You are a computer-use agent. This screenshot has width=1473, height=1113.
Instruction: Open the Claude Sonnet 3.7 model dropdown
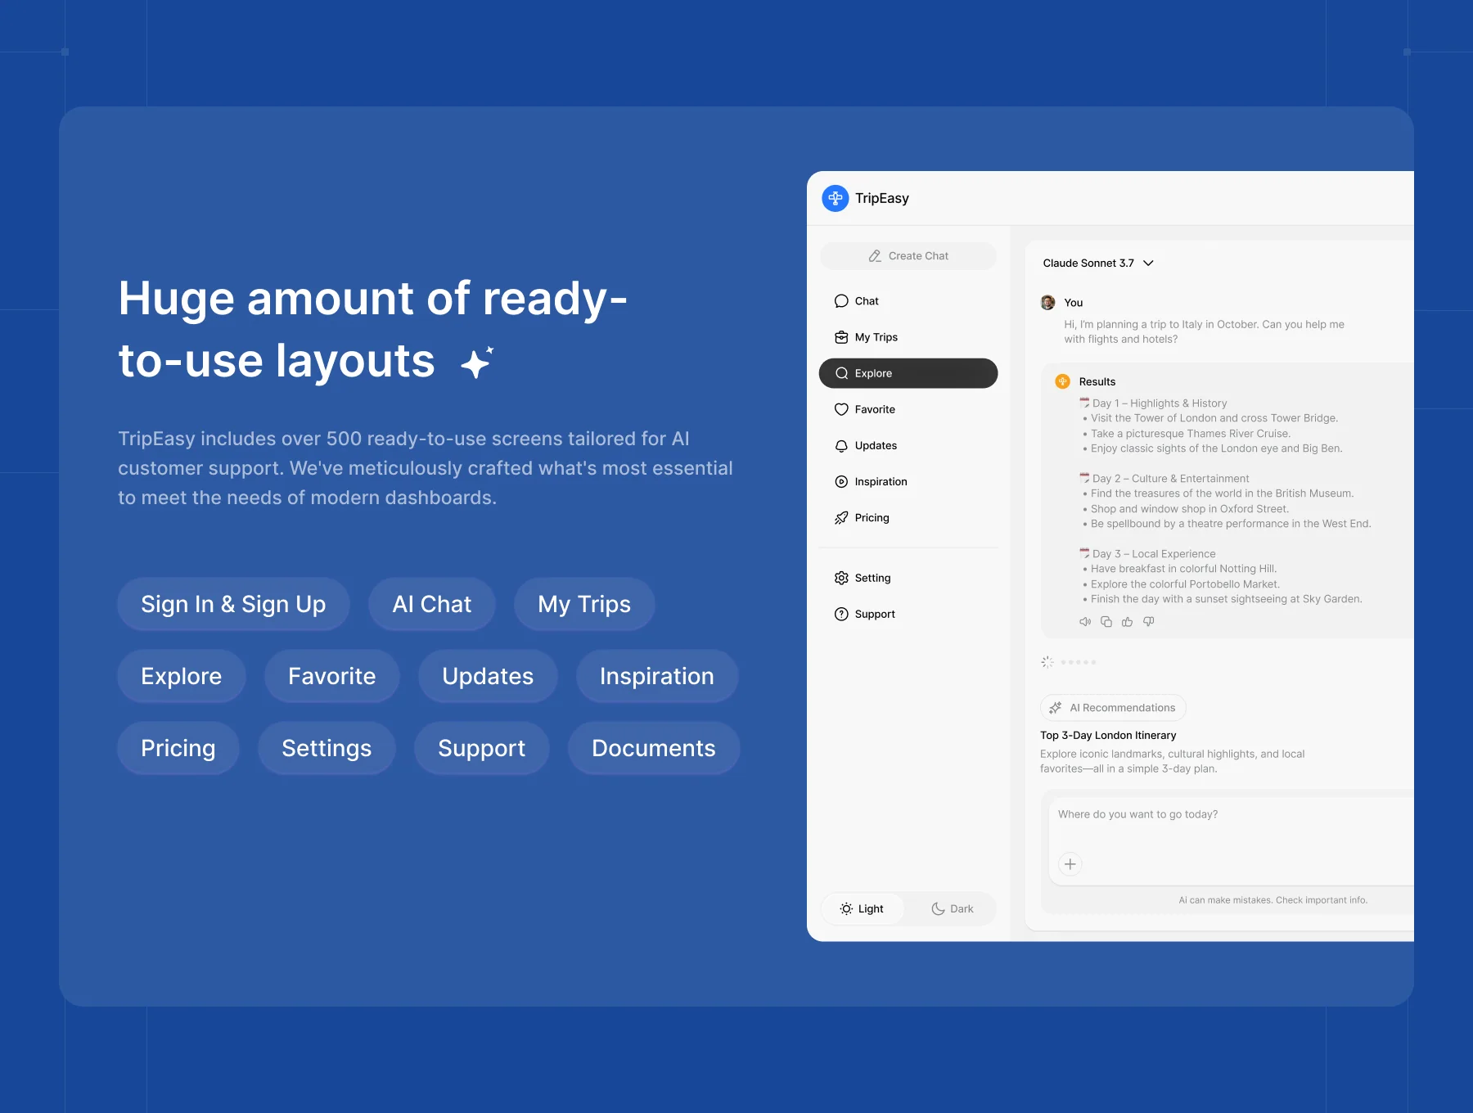1098,263
